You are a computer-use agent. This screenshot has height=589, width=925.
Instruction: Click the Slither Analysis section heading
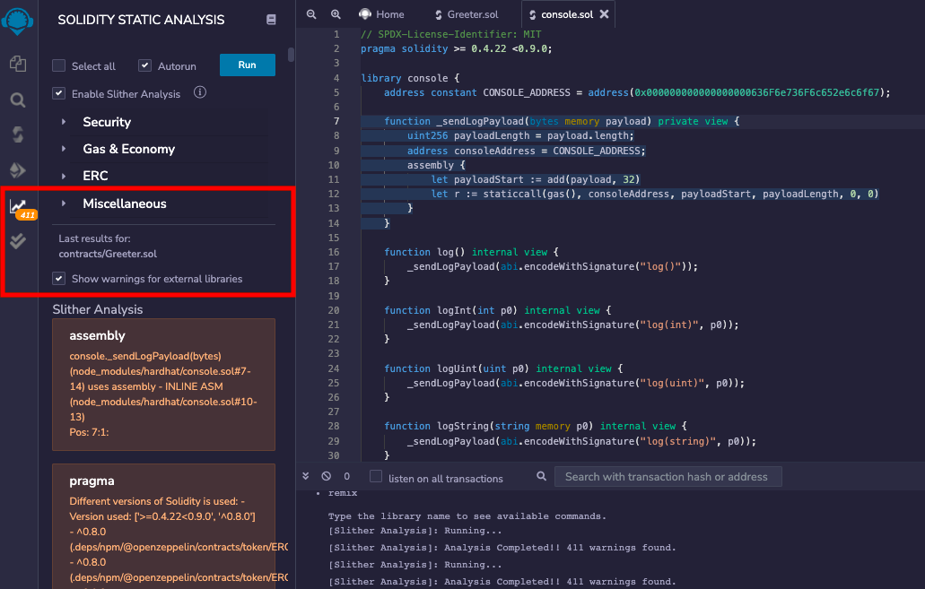pyautogui.click(x=97, y=309)
